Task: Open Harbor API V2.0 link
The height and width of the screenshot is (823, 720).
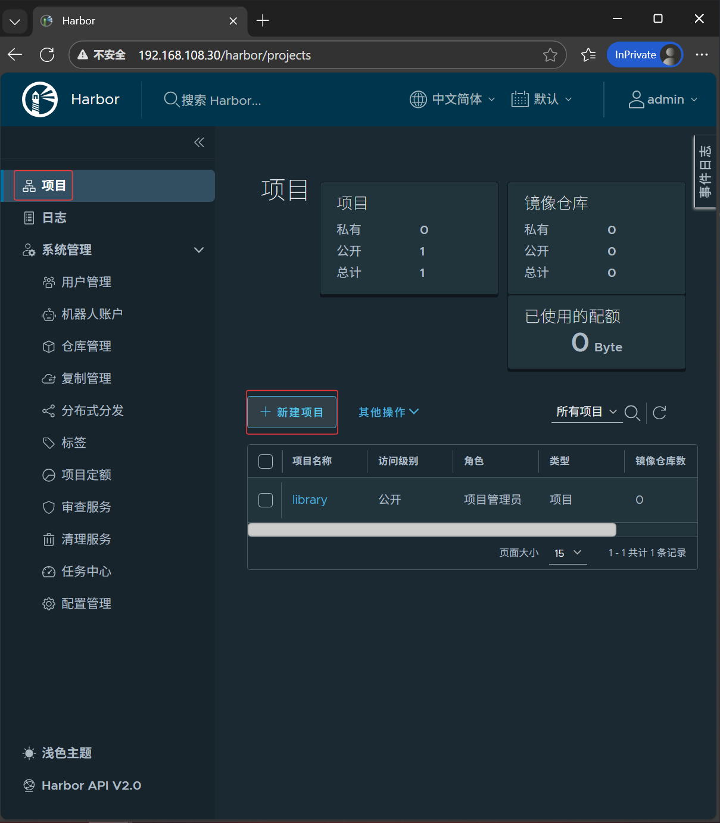Action: click(82, 785)
